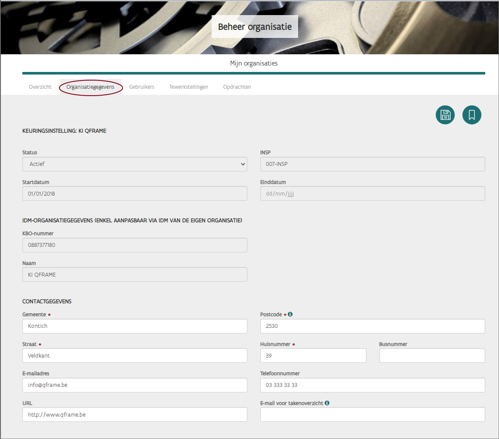Select the E-mailadres input field
The image size is (499, 439).
coord(135,385)
